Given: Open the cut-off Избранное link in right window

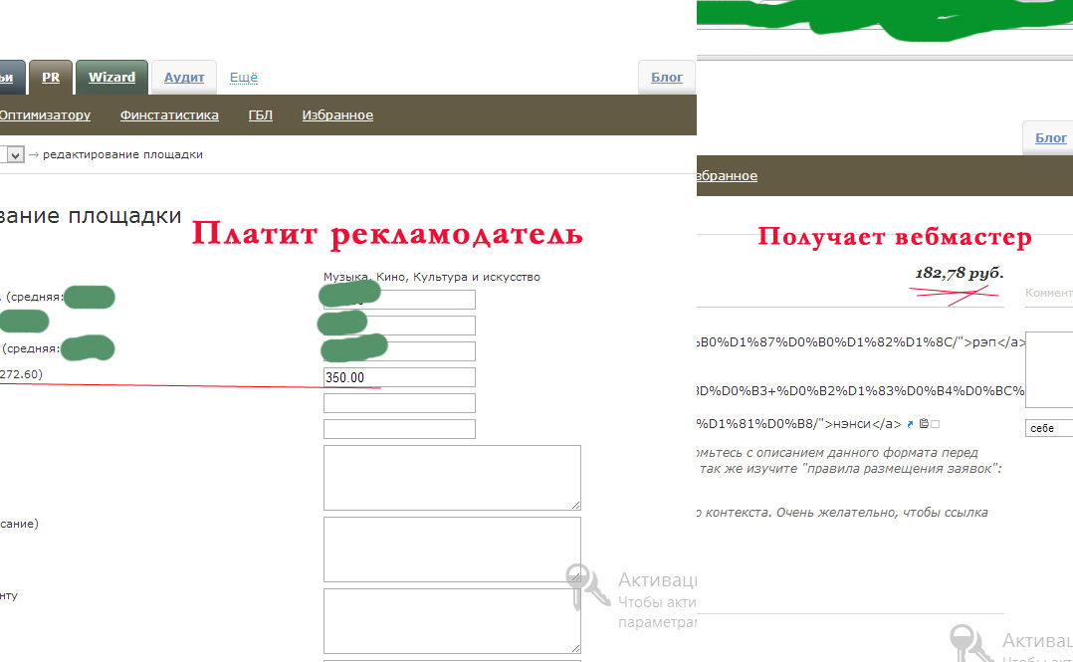Looking at the screenshot, I should 727,176.
